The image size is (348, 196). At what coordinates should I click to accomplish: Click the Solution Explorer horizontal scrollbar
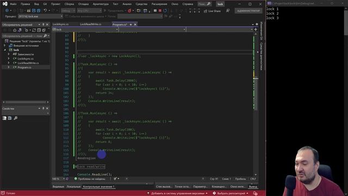pos(26,102)
